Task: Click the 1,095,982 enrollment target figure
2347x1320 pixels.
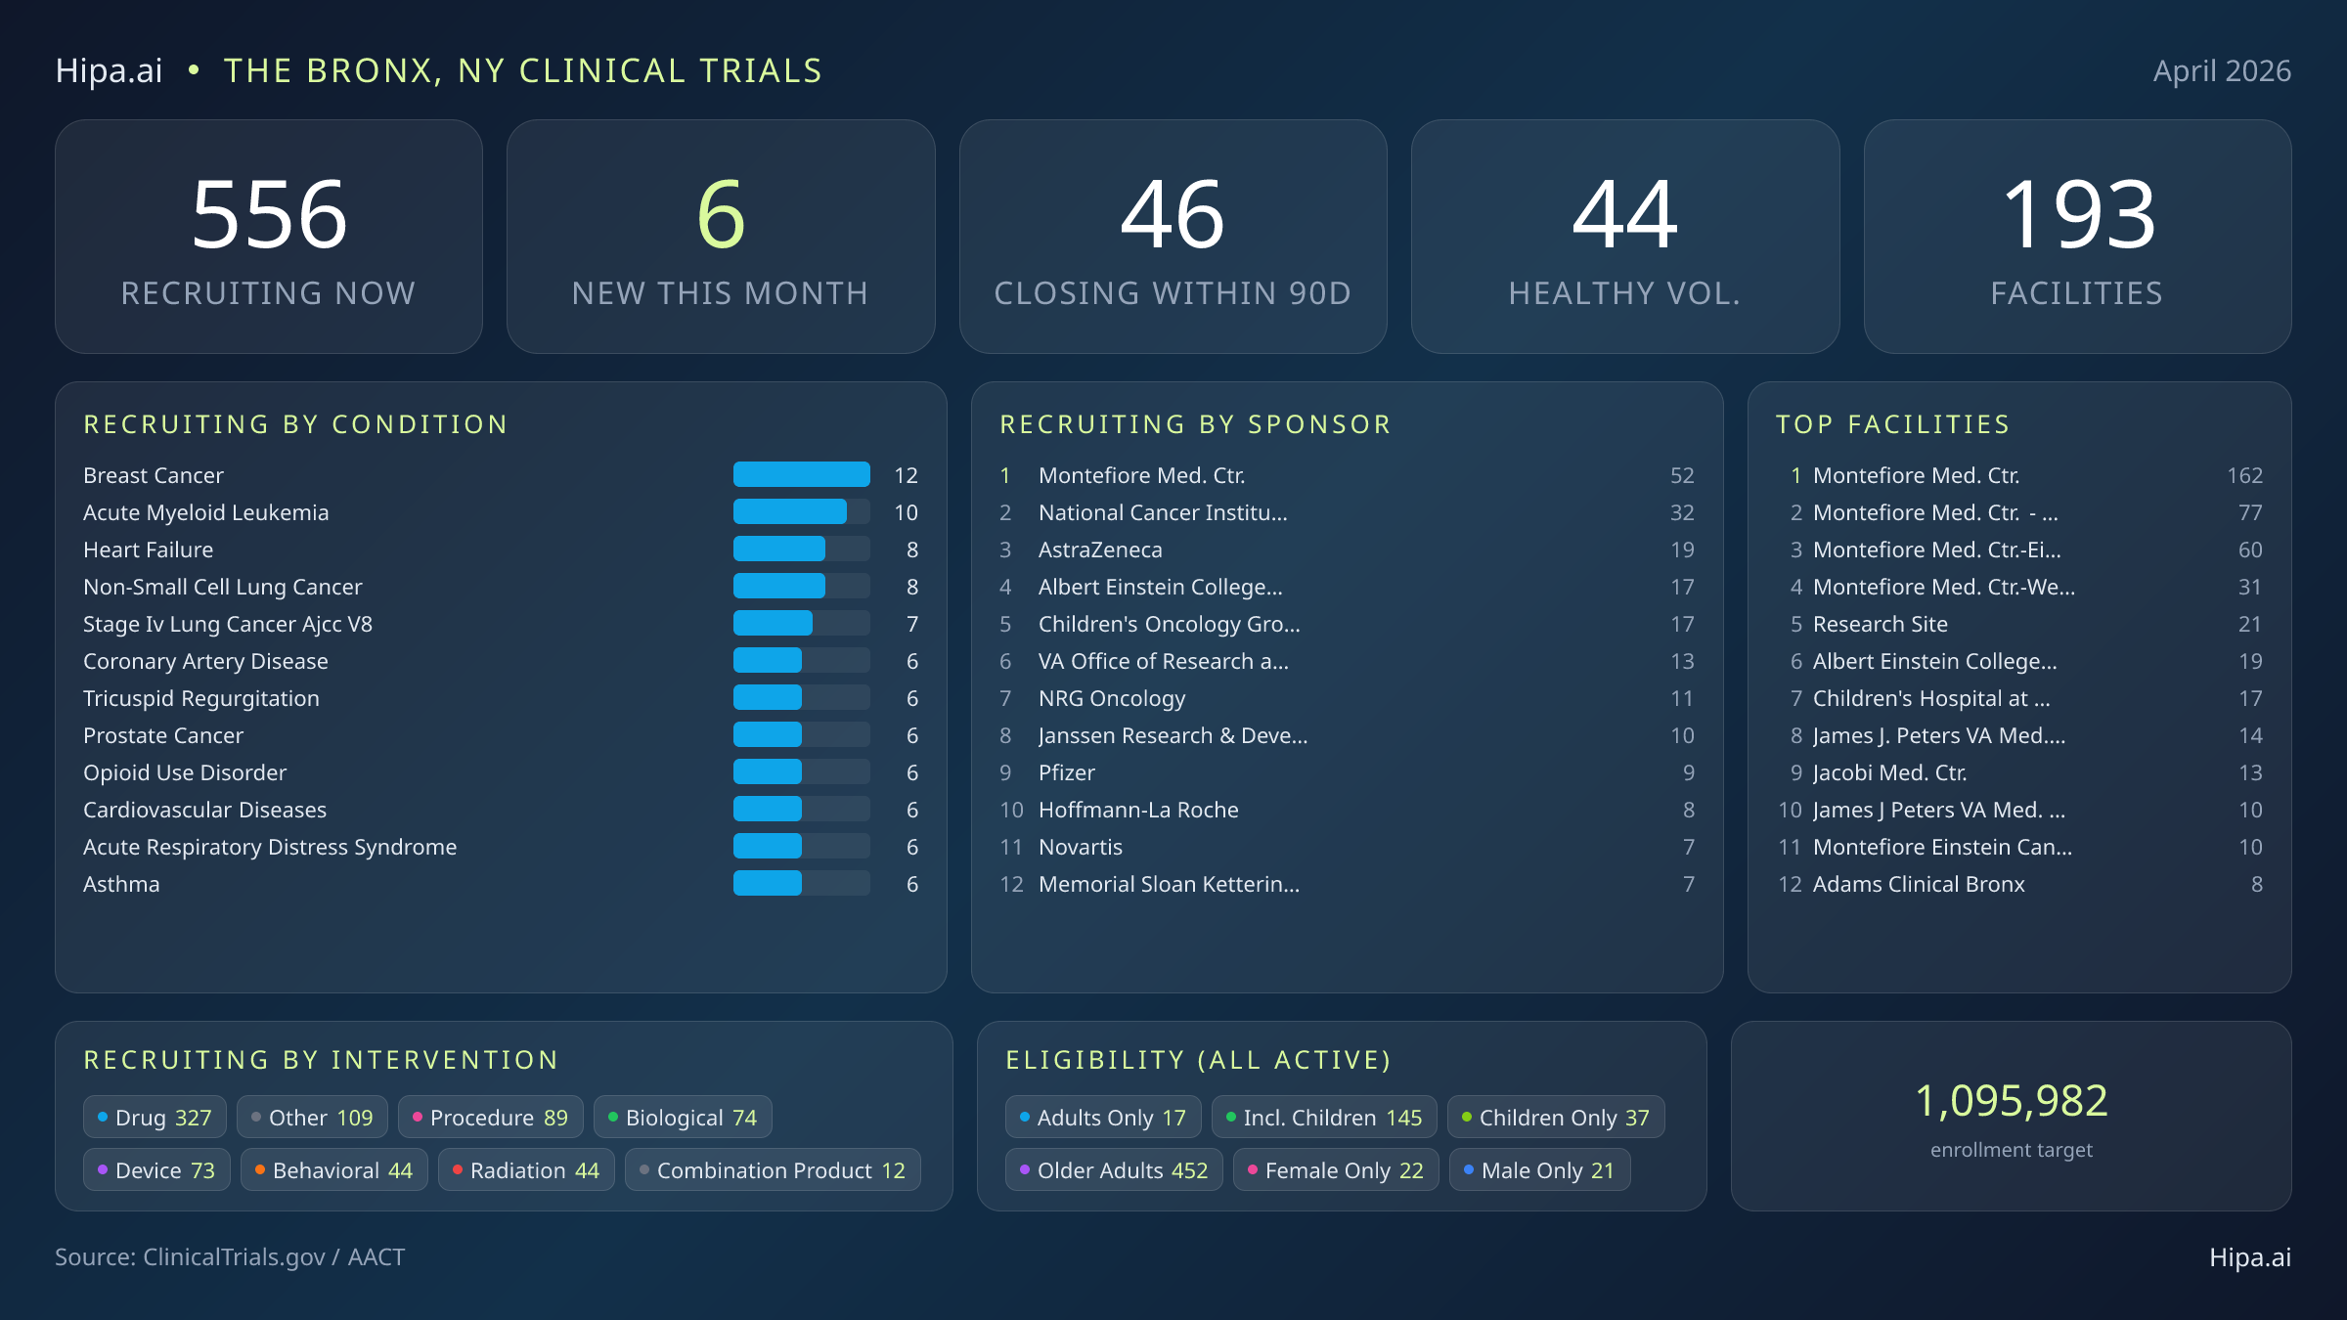Action: [2012, 1101]
